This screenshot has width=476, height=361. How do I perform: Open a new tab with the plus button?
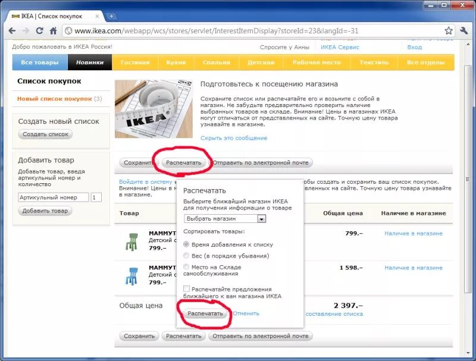point(111,16)
